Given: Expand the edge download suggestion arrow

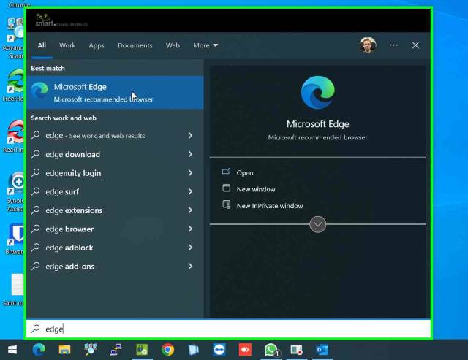Looking at the screenshot, I should (190, 154).
